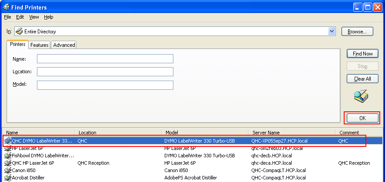Screen dimensions: 385x182
Task: Select the Canon i850 printer name
Action: click(x=23, y=170)
